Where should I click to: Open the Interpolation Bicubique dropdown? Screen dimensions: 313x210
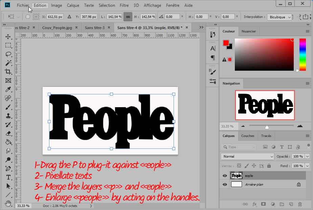(280, 17)
